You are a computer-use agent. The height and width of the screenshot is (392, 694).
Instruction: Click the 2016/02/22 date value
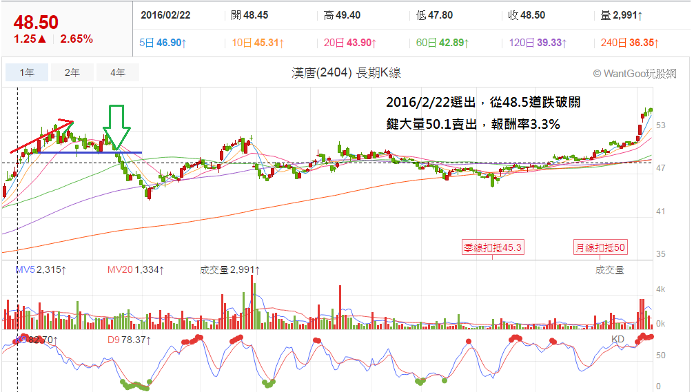[165, 15]
